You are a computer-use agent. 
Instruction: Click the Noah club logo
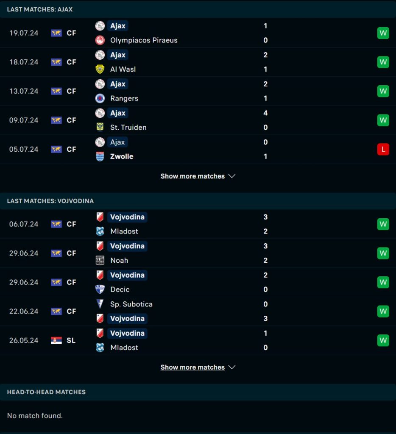coord(100,261)
